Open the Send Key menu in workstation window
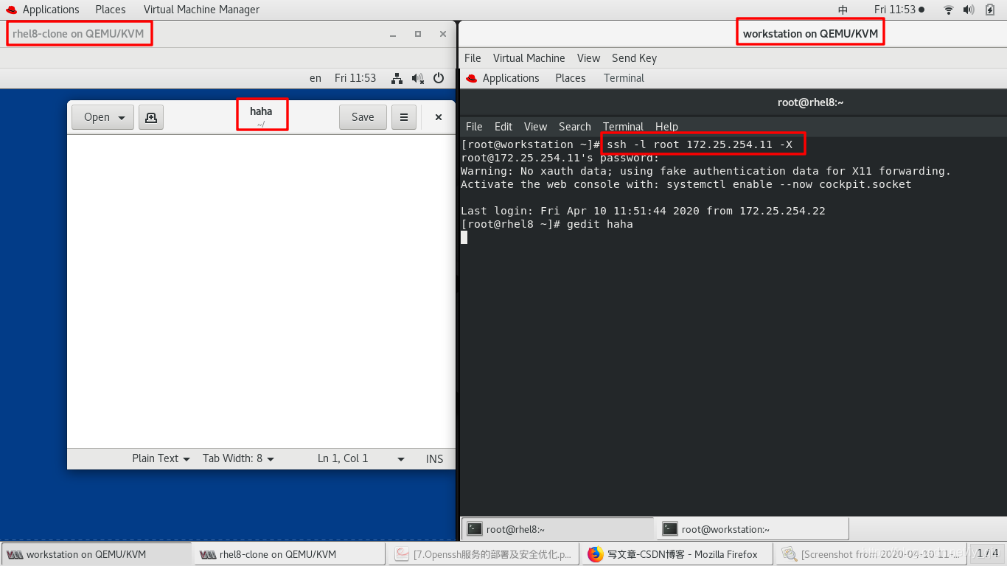1007x566 pixels. (634, 58)
